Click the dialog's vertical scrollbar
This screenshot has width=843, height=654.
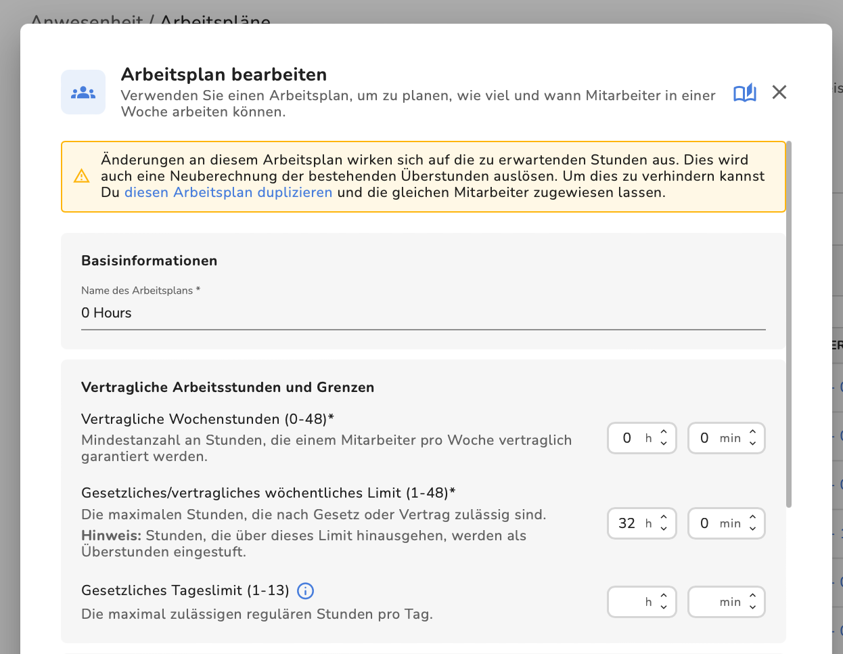coord(789,324)
